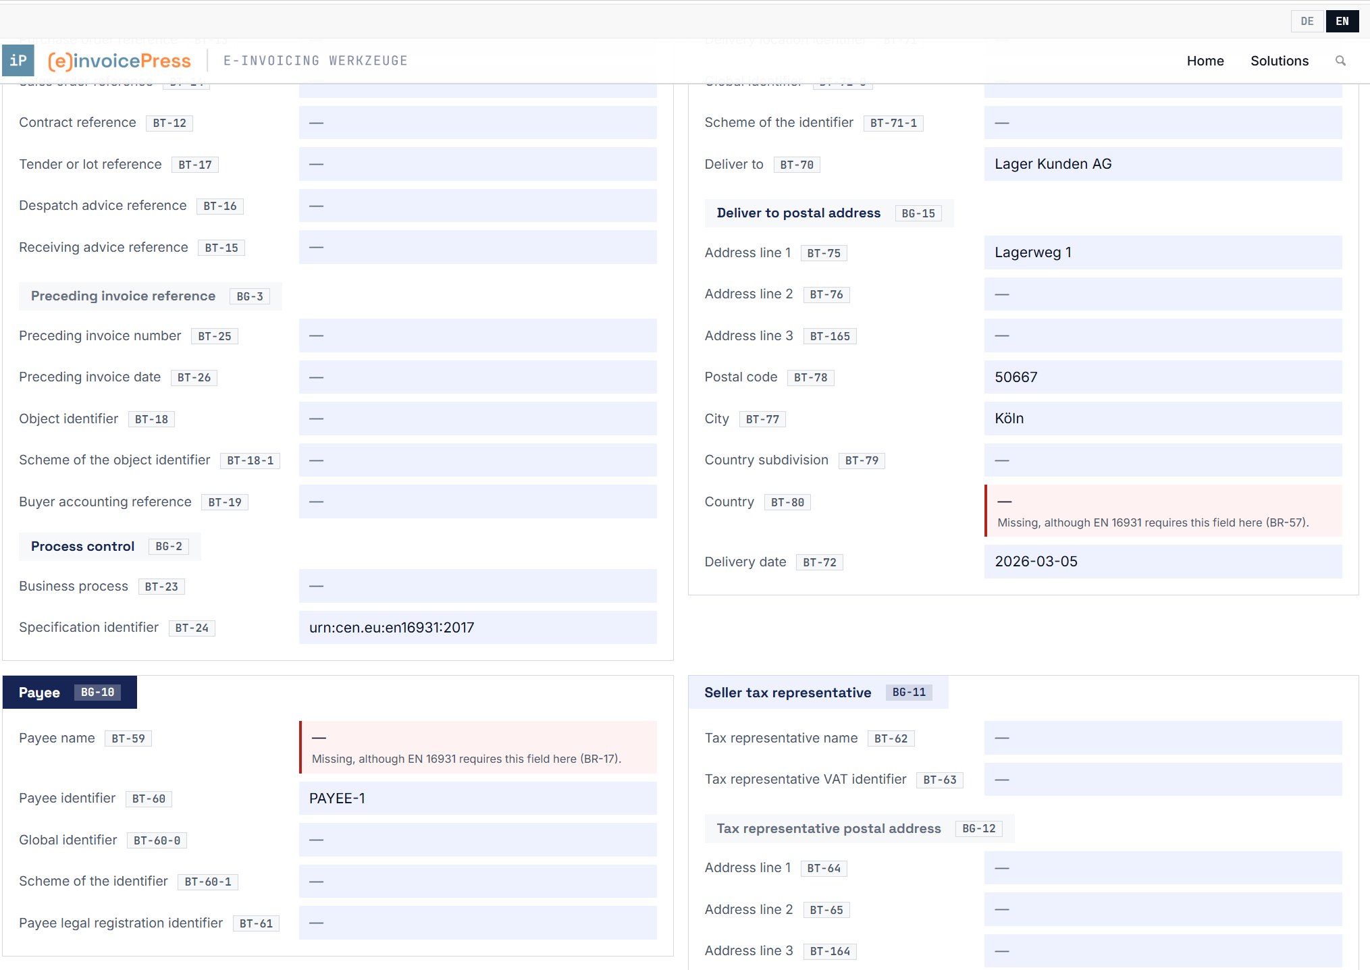Click the E-INVOICING WERKZEUGE tagline

click(x=315, y=61)
